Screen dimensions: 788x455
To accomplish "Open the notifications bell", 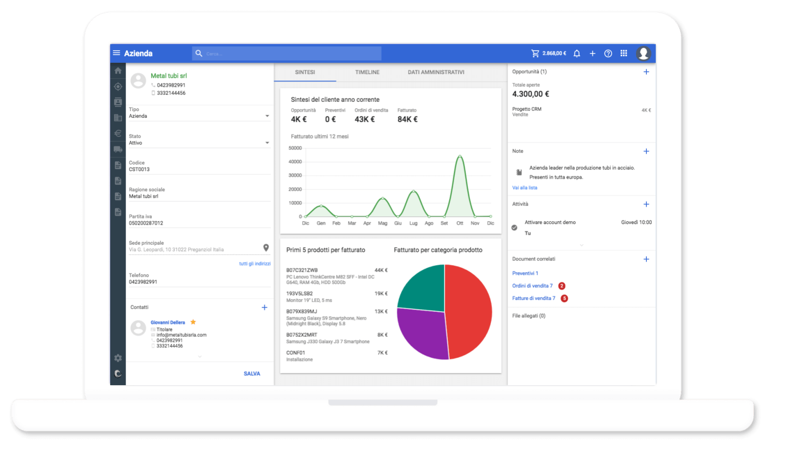I will pos(577,53).
